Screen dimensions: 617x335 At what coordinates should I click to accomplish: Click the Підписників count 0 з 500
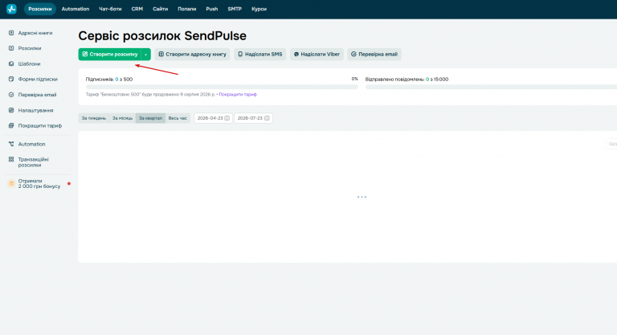[109, 79]
